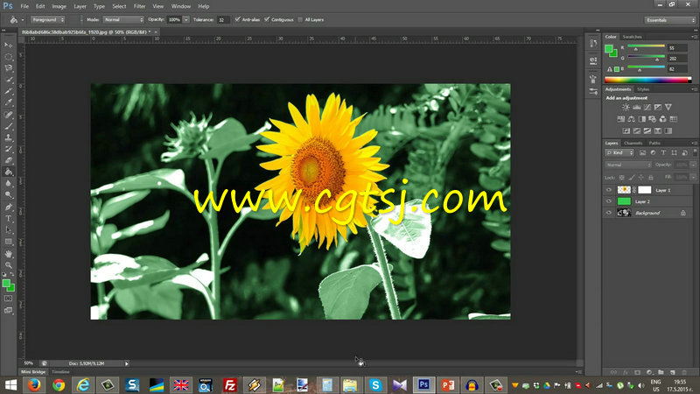Toggle Quick Mask mode icon
Viewport: 700px width, 394px height.
pos(9,299)
